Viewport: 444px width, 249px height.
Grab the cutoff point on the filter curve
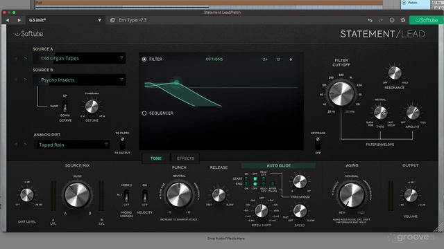tap(176, 82)
